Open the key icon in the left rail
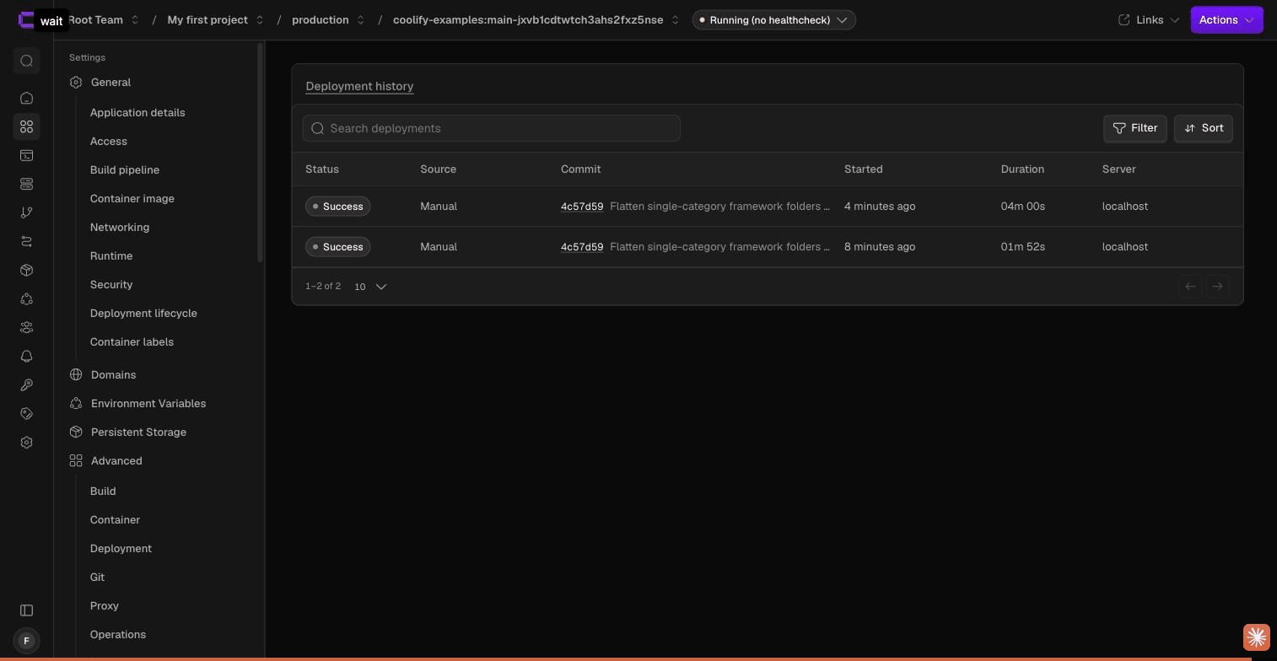The width and height of the screenshot is (1277, 661). tap(26, 384)
